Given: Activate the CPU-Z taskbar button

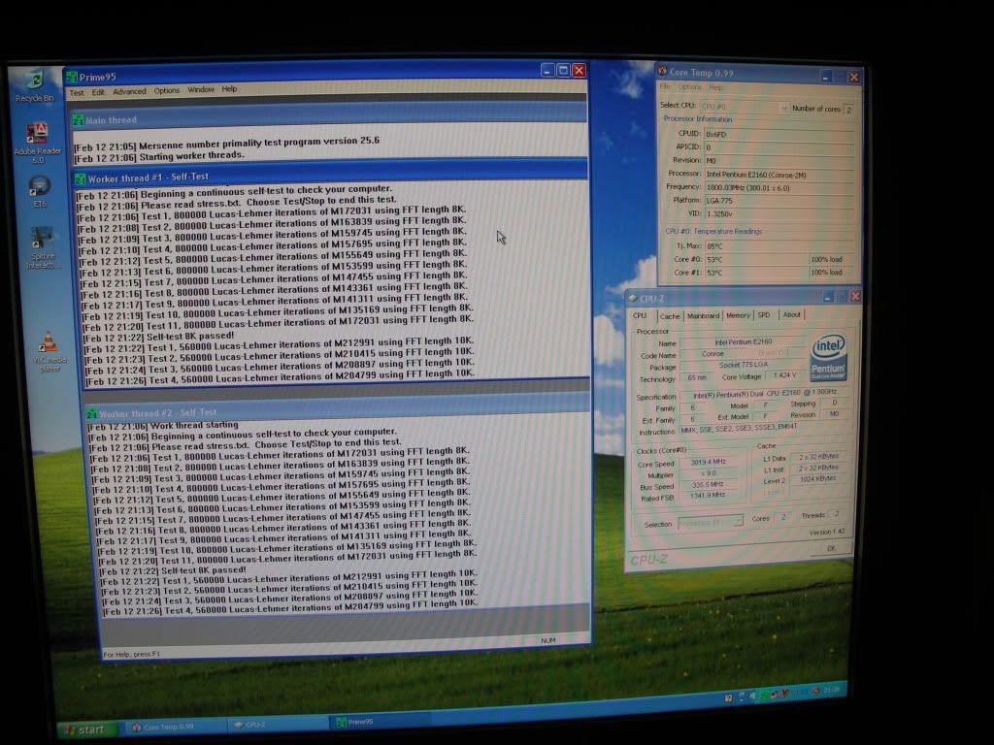Looking at the screenshot, I should pyautogui.click(x=277, y=724).
